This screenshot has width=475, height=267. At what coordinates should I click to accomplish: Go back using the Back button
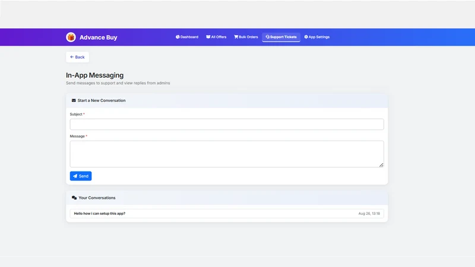78,57
